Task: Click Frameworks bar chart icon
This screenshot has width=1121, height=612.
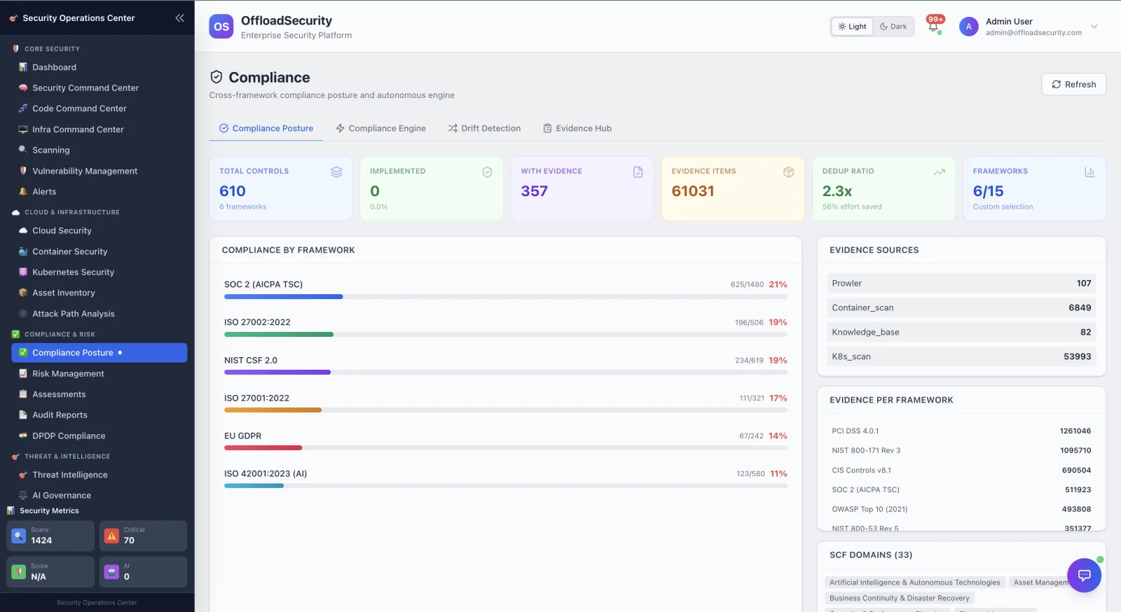Action: [x=1089, y=172]
